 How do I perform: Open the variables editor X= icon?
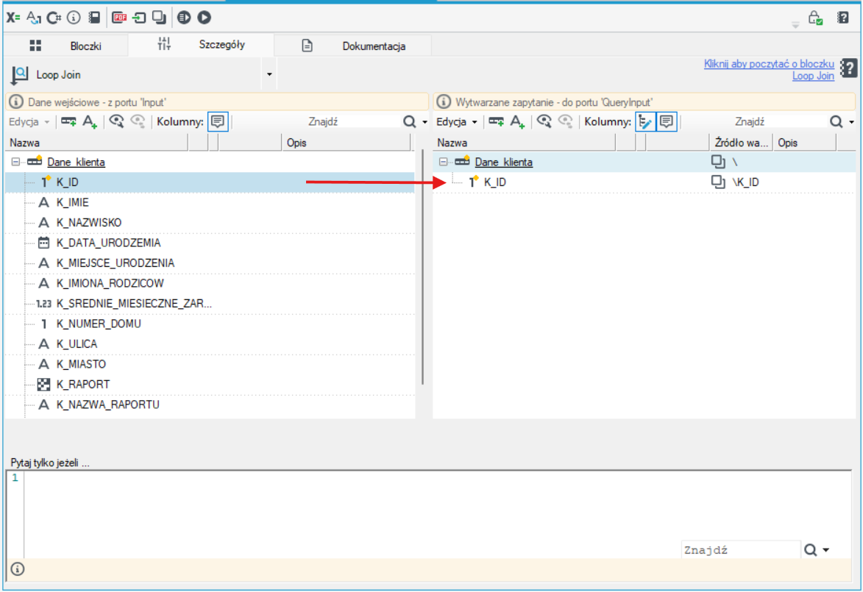click(x=13, y=18)
